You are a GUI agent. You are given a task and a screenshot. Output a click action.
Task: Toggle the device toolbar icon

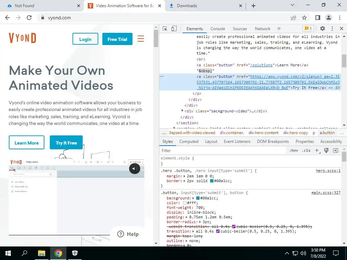coord(174,28)
